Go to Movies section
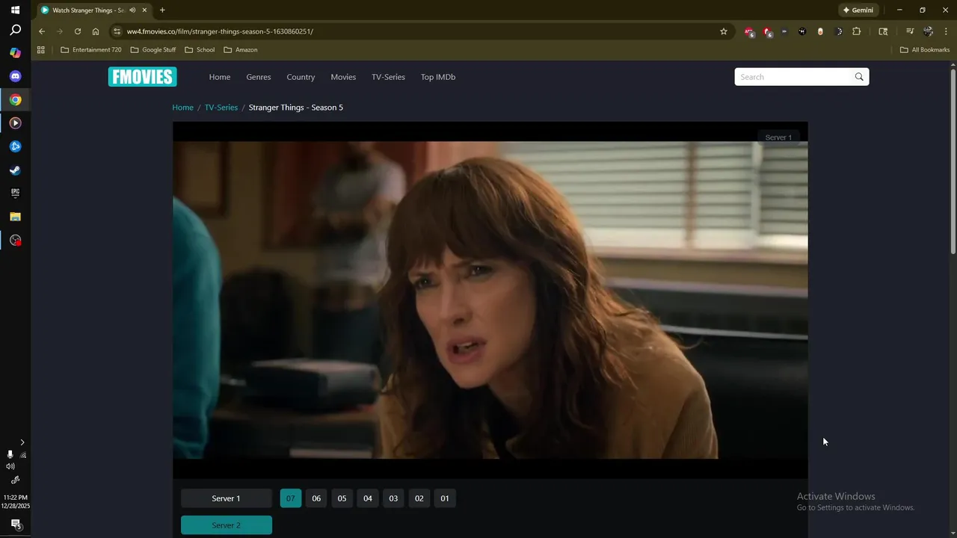957x538 pixels. coord(343,77)
